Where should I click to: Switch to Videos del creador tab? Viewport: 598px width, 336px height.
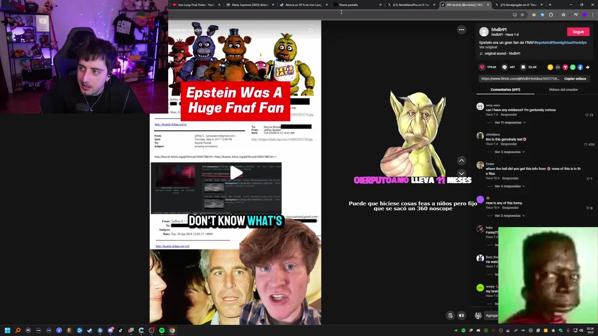(x=563, y=90)
